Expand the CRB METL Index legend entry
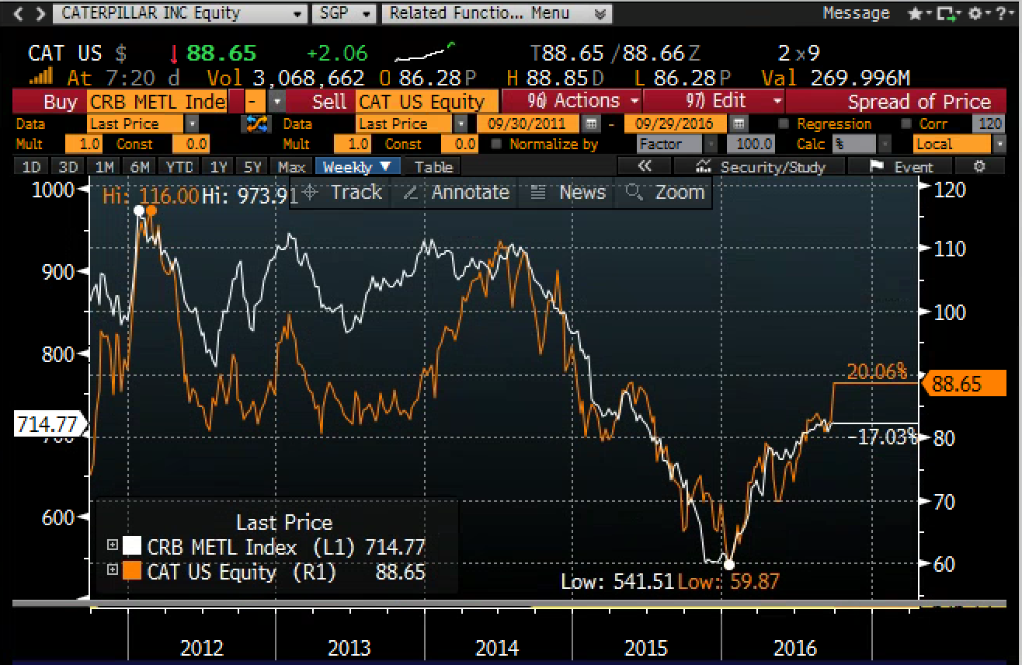 [113, 547]
